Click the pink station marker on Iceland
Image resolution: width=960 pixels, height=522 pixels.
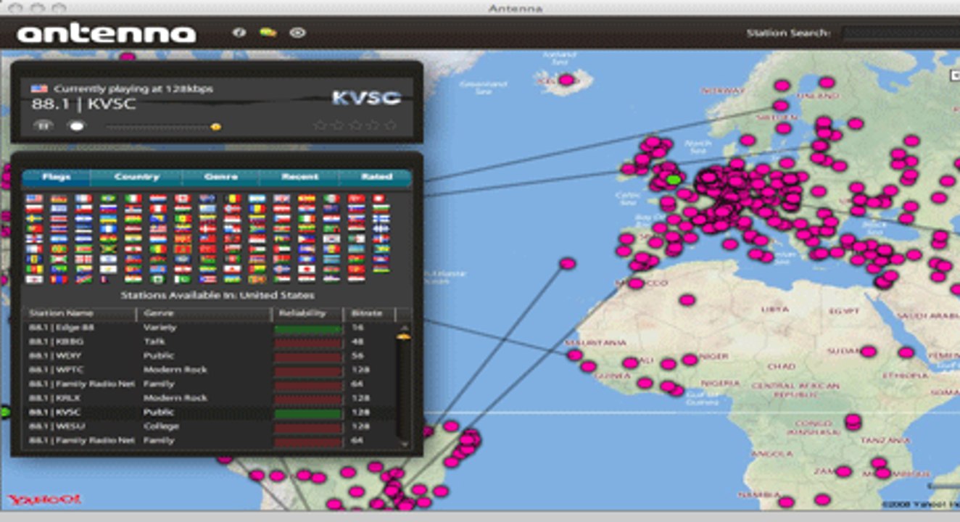click(566, 80)
